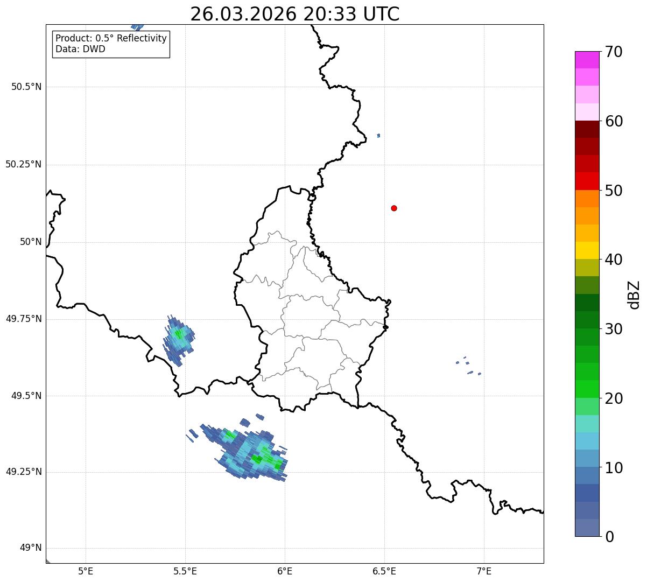The image size is (647, 582).
Task: Click the "dBZ" colorbar axis title
Action: [x=634, y=294]
